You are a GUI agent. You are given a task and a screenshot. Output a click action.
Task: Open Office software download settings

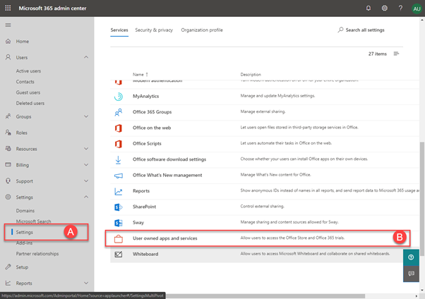click(169, 159)
